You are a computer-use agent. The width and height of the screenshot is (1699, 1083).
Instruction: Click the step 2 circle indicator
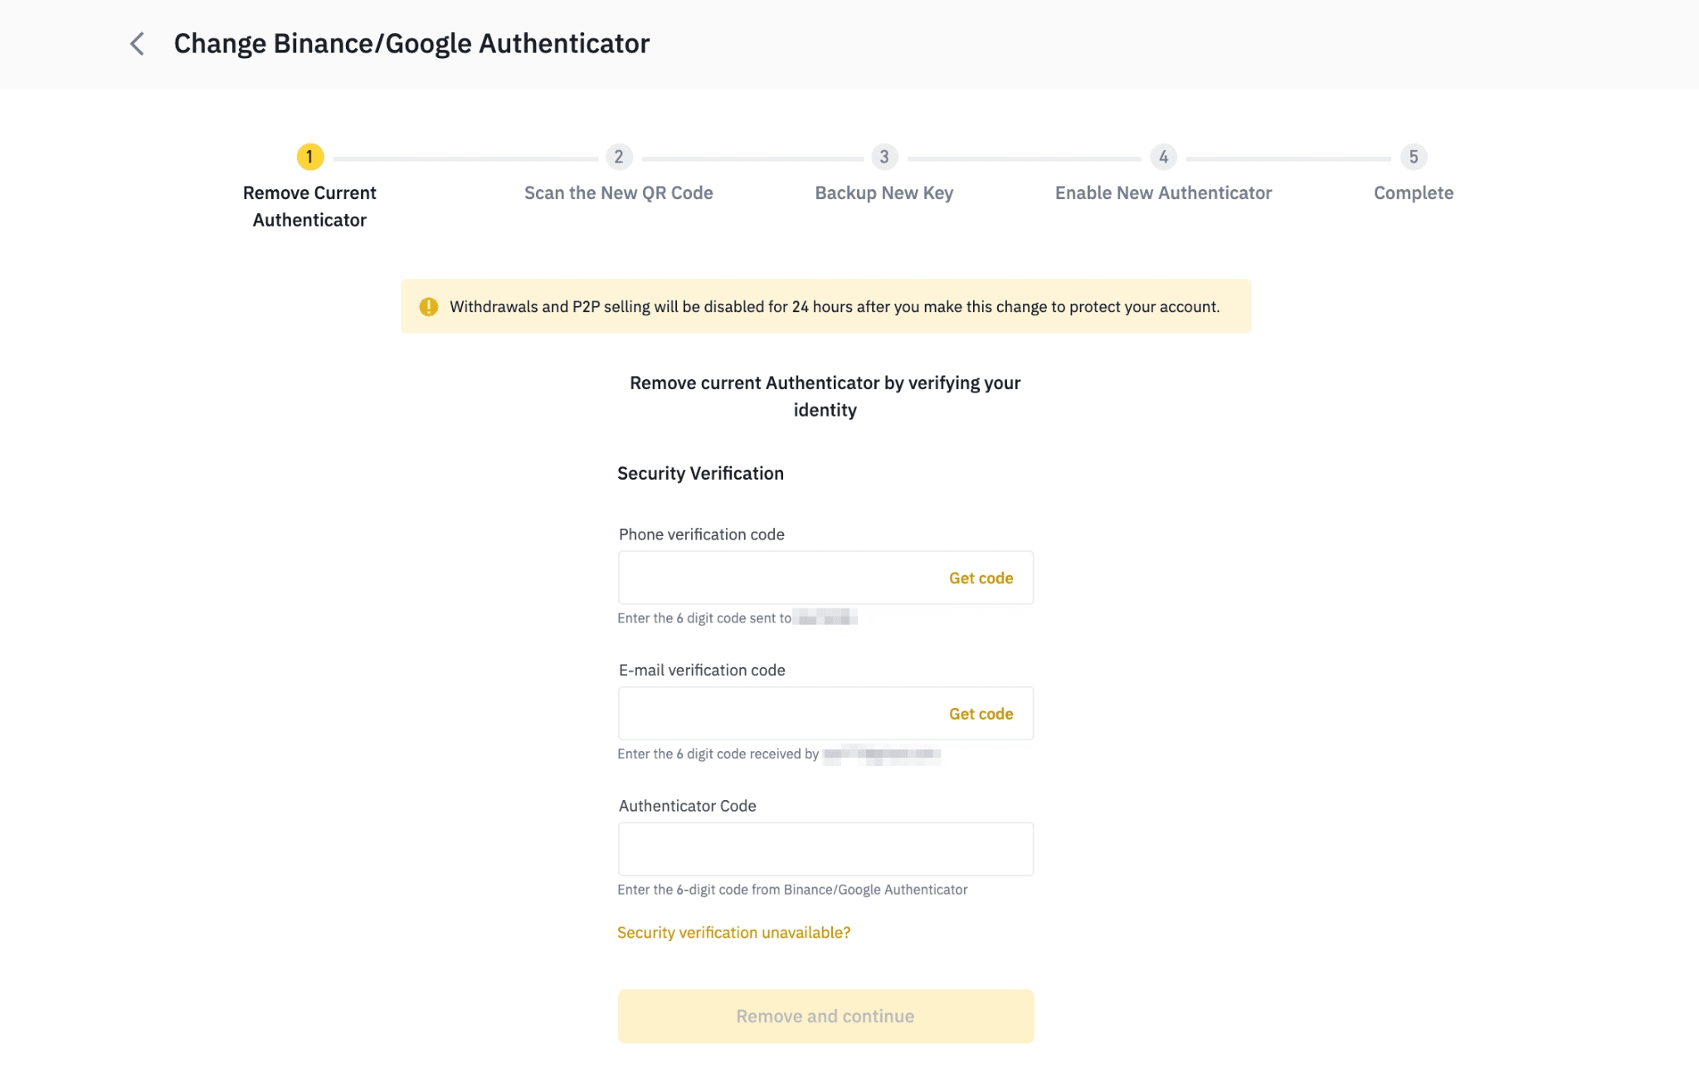pyautogui.click(x=619, y=157)
